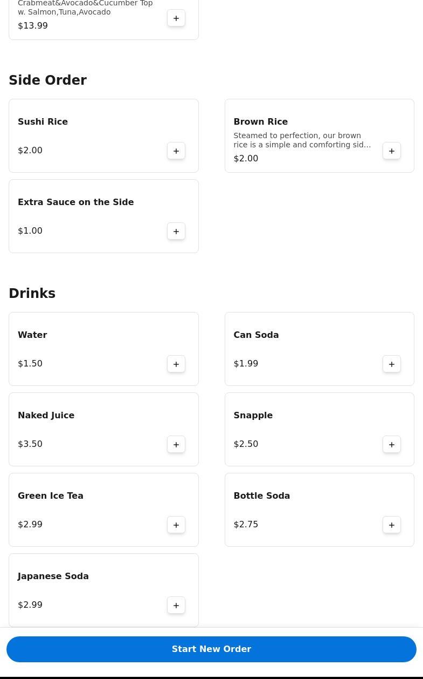Click the Side Order section heading
This screenshot has width=423, height=679.
tap(47, 80)
